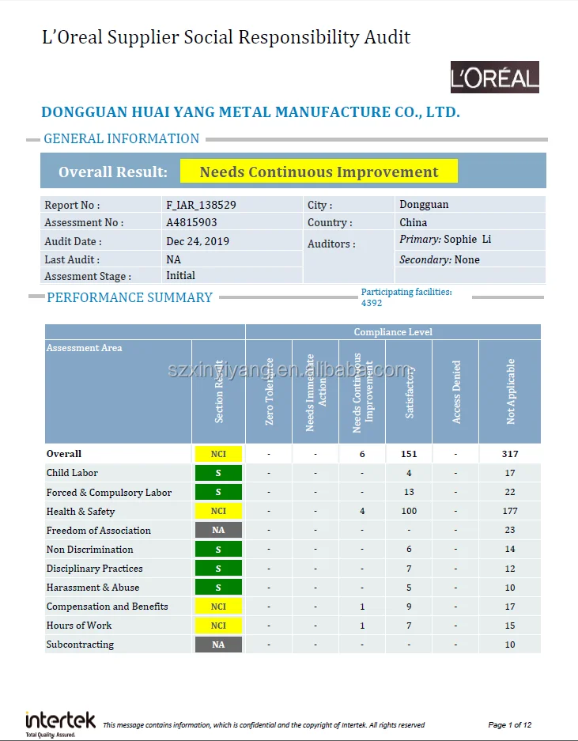This screenshot has width=578, height=741.
Task: Click the NCI badge for Compensation and Benefits
Action: tap(218, 607)
